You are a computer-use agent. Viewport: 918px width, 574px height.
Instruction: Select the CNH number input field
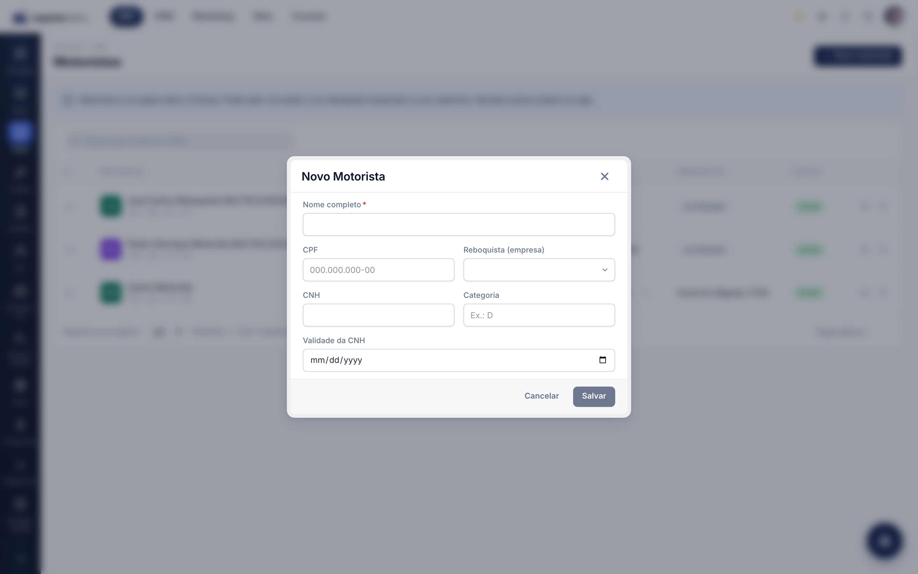(x=378, y=315)
